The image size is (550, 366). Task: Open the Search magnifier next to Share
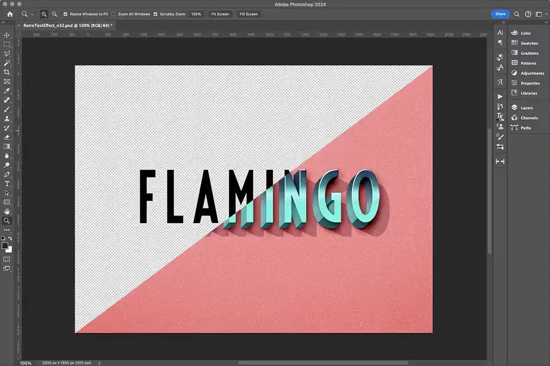(517, 14)
